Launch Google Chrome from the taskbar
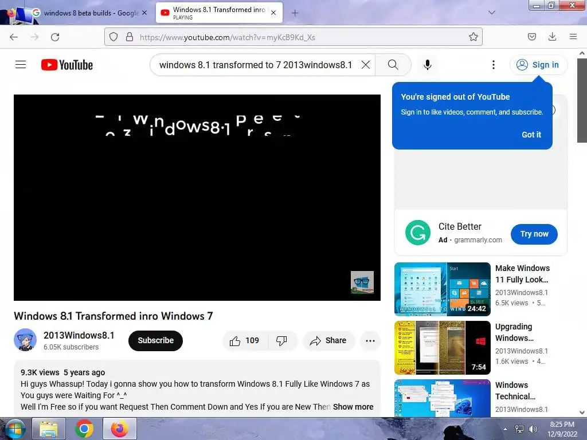The image size is (587, 440). pyautogui.click(x=84, y=429)
